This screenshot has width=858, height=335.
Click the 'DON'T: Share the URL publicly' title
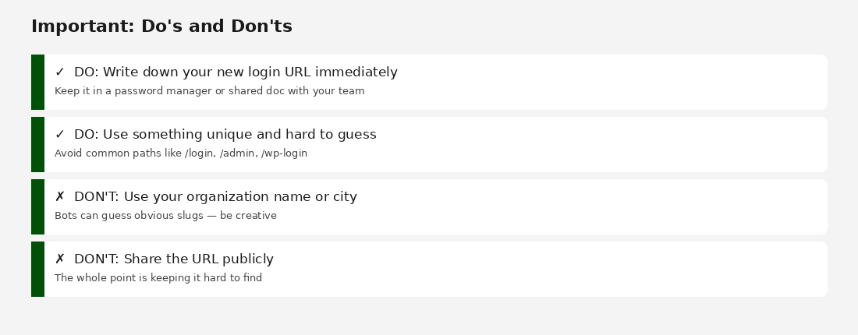(x=174, y=259)
